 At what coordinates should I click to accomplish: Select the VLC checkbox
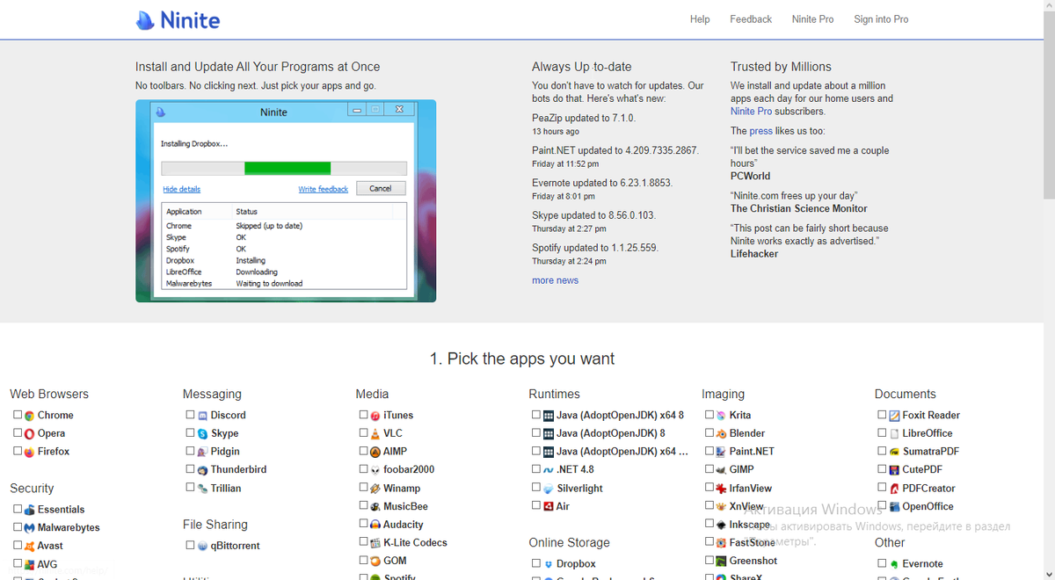(x=363, y=433)
